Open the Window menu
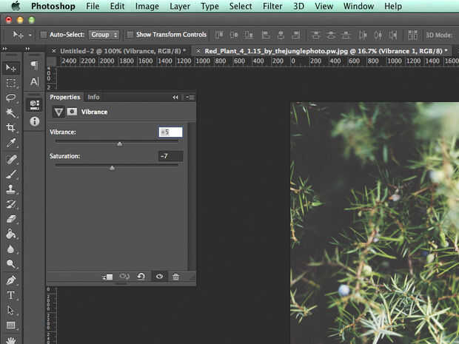The height and width of the screenshot is (344, 459). pos(358,6)
